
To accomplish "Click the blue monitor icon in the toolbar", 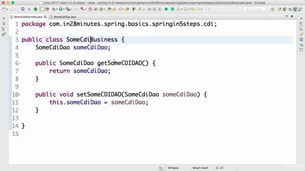I will pos(23,9).
